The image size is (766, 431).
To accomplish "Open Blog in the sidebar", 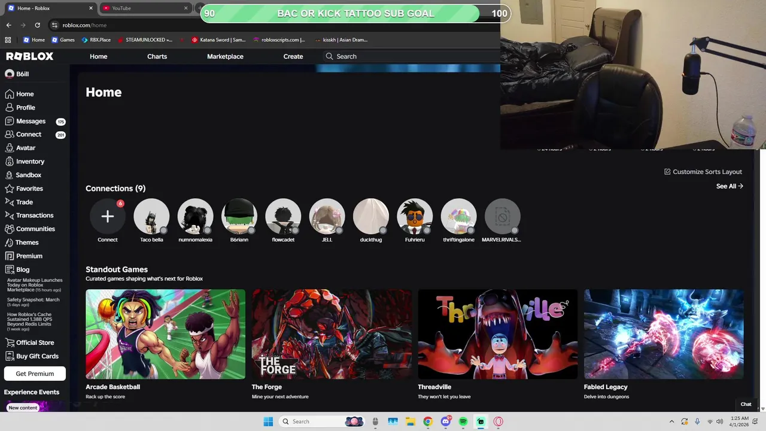I will click(17, 270).
